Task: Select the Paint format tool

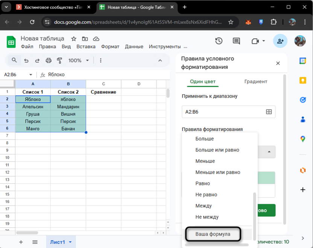Action: [59, 60]
